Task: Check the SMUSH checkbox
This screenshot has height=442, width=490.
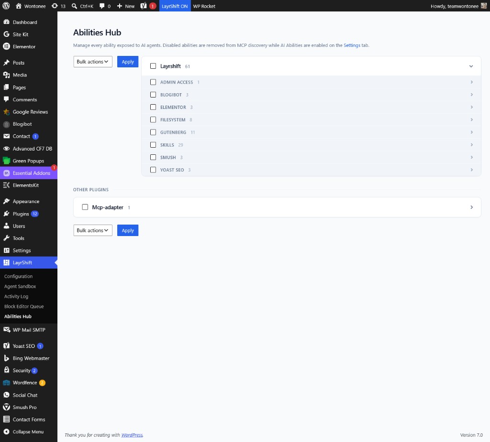Action: tap(153, 157)
